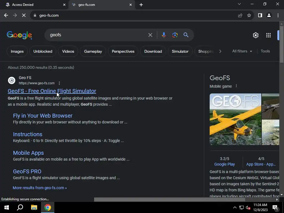Click the browser back arrow
This screenshot has width=284, height=213.
coord(6,16)
